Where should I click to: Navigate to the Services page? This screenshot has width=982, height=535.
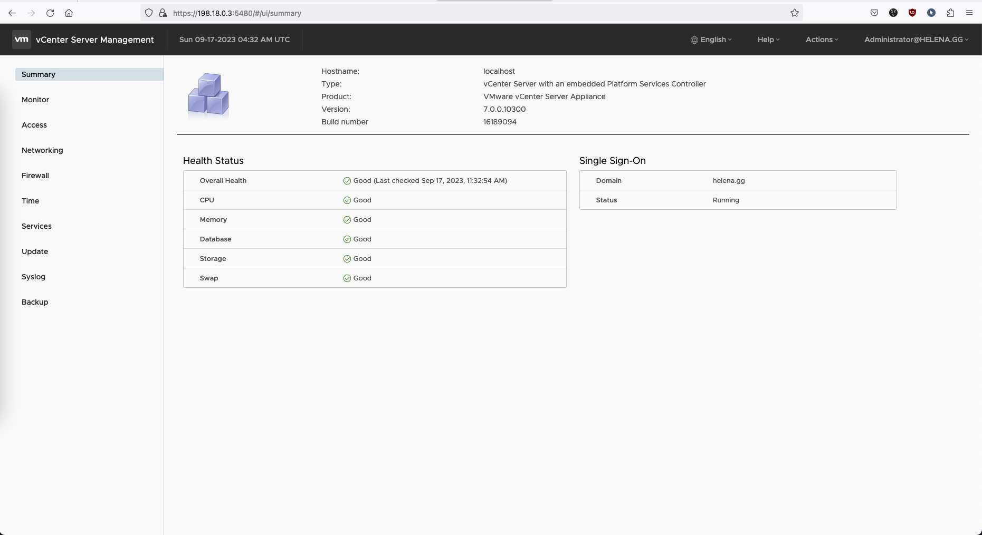(x=36, y=226)
